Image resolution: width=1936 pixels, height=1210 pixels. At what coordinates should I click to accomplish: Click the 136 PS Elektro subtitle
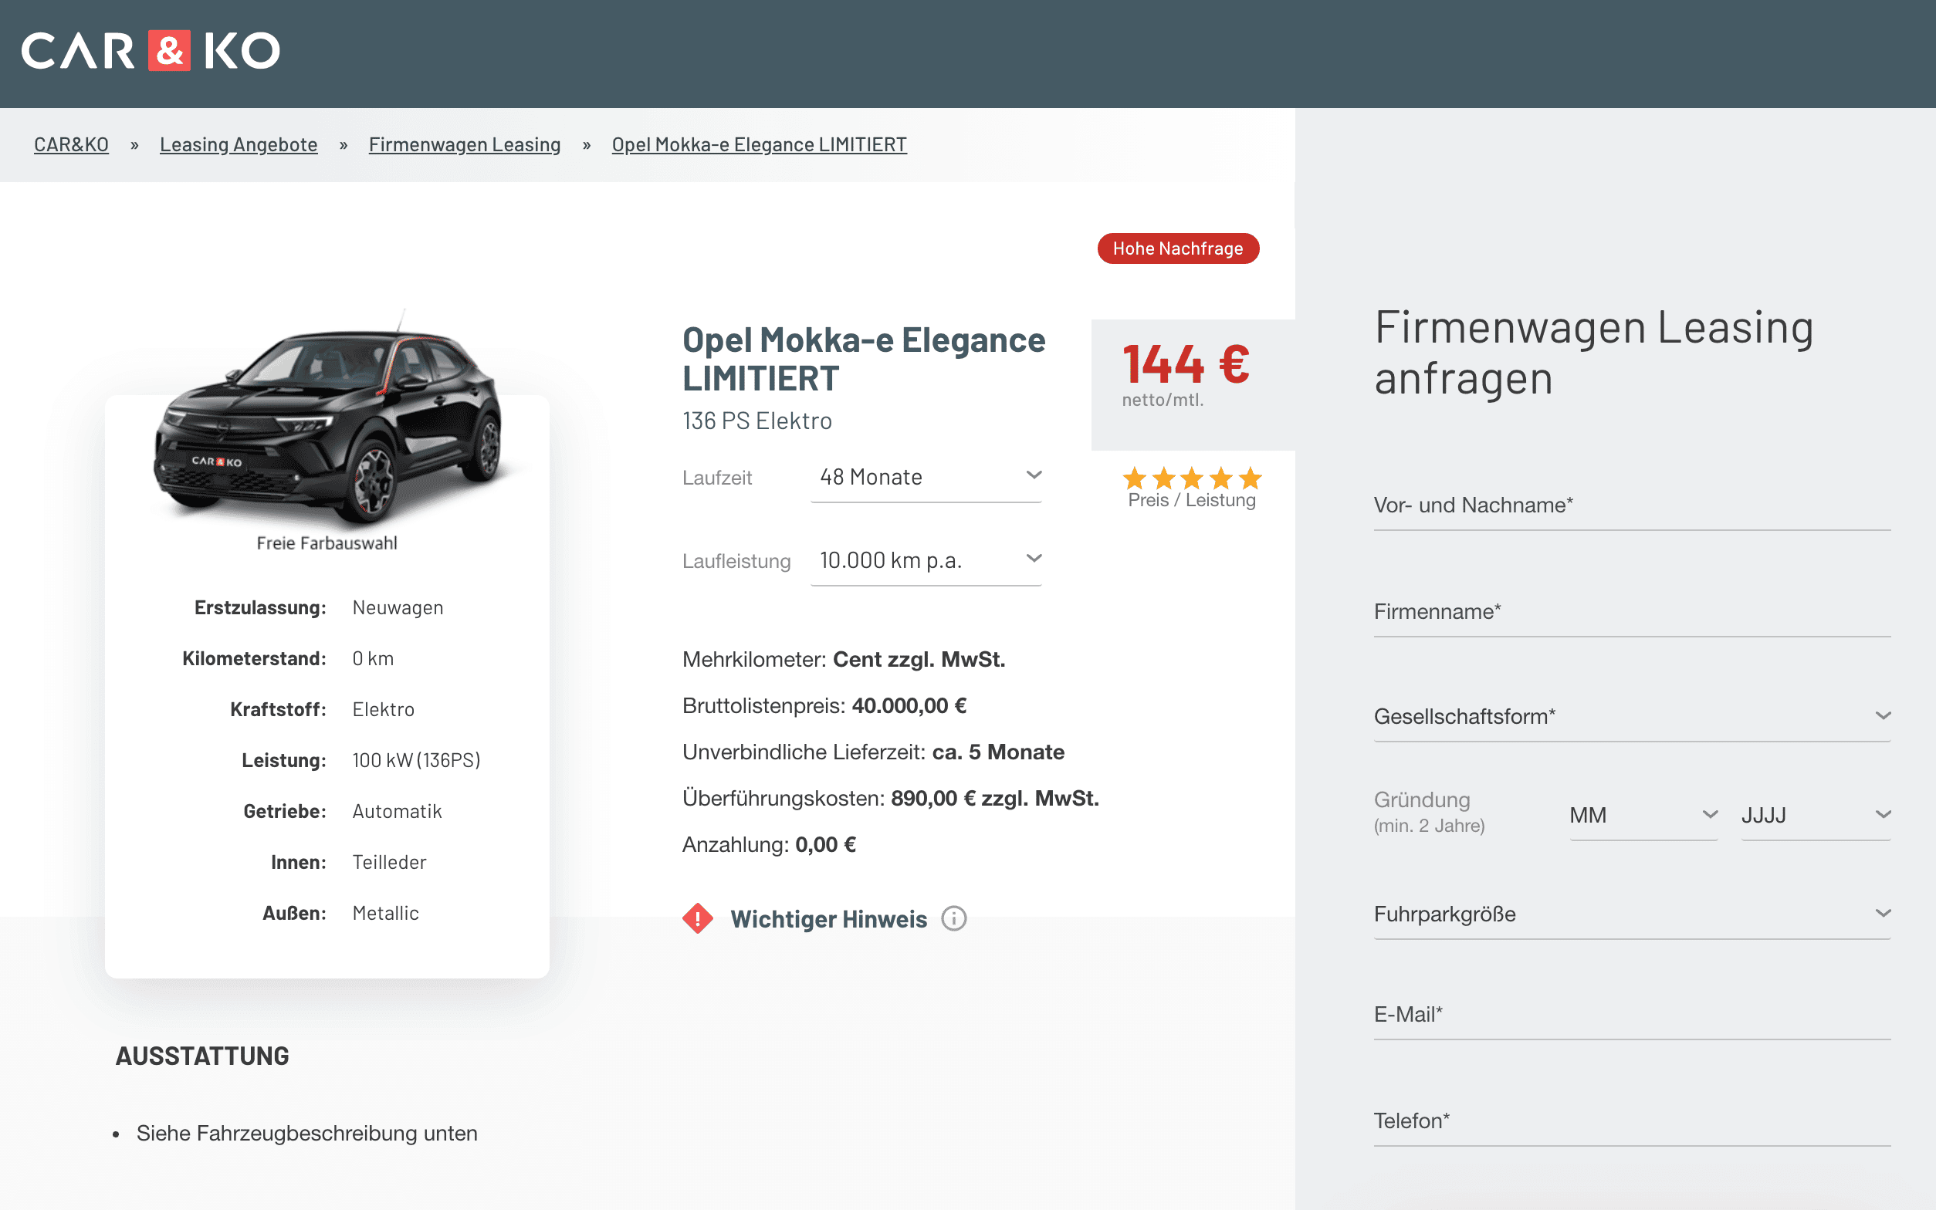click(x=757, y=421)
